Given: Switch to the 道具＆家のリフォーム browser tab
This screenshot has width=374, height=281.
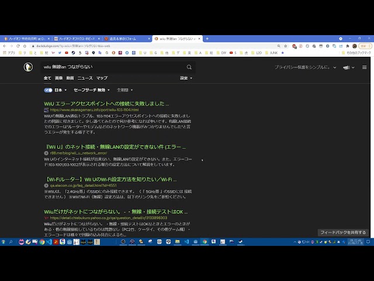Looking at the screenshot, I should tap(126, 39).
